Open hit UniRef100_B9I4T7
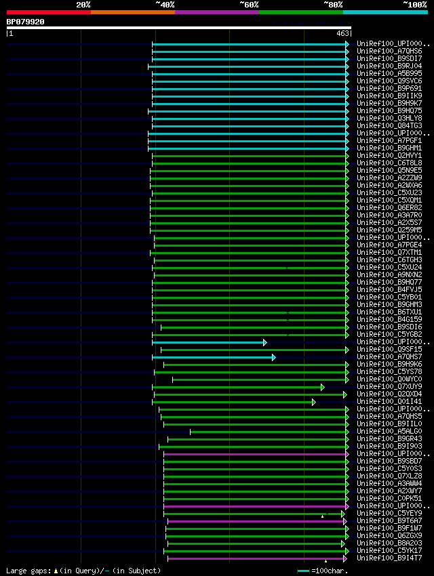The height and width of the screenshot is (576, 434). click(389, 558)
